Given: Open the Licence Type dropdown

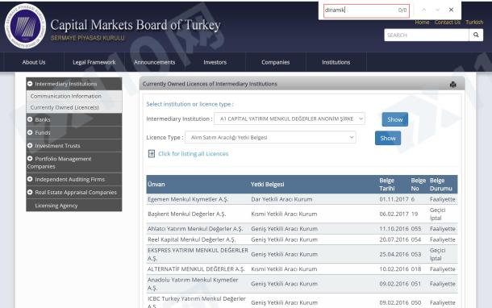Looking at the screenshot, I should 270,137.
